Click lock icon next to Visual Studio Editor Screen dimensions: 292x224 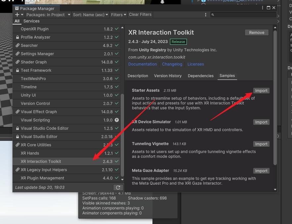point(17,137)
